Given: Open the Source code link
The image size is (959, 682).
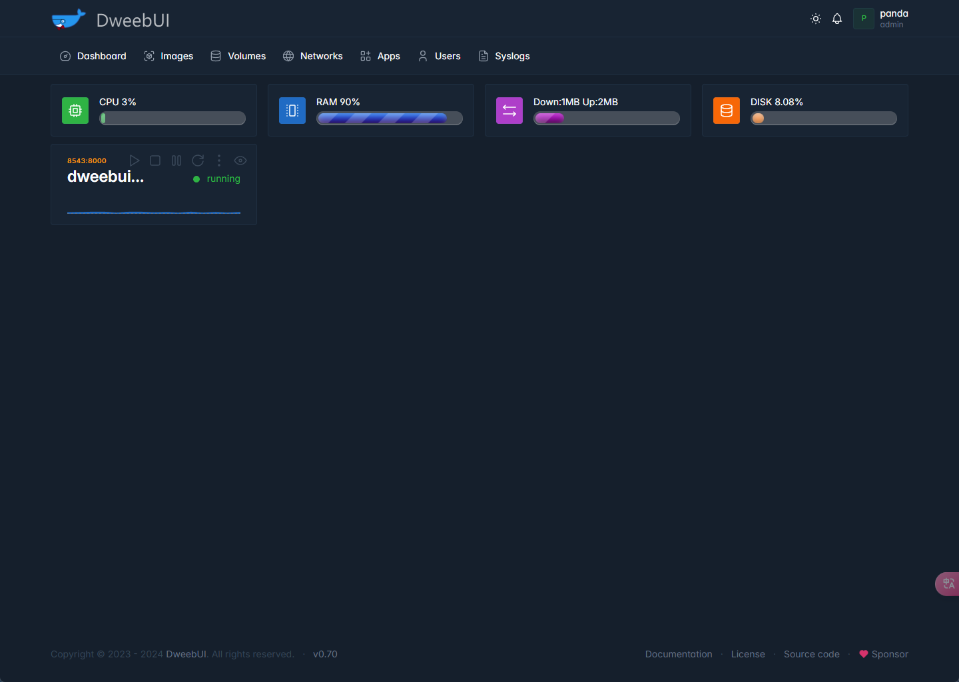Looking at the screenshot, I should [812, 654].
